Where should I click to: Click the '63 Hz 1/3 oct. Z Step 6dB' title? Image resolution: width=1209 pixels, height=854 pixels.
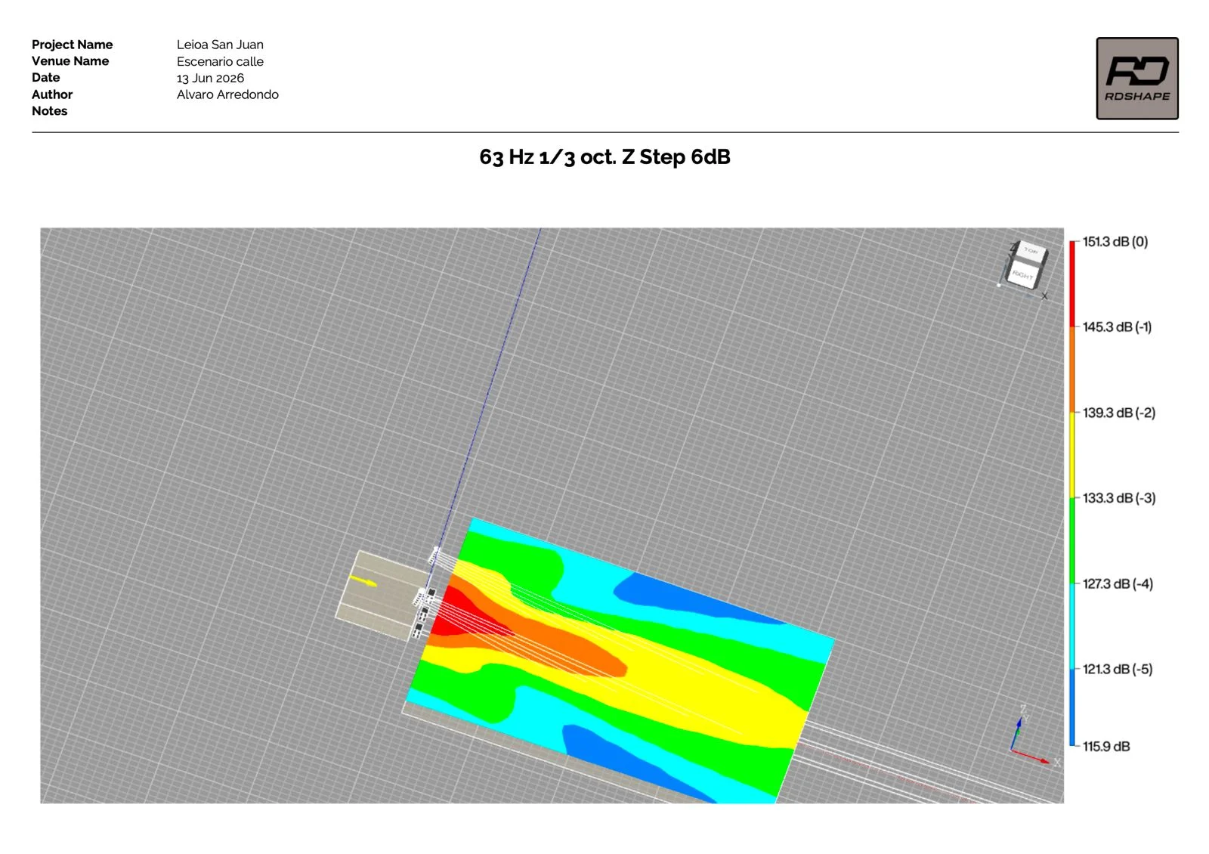[x=604, y=157]
